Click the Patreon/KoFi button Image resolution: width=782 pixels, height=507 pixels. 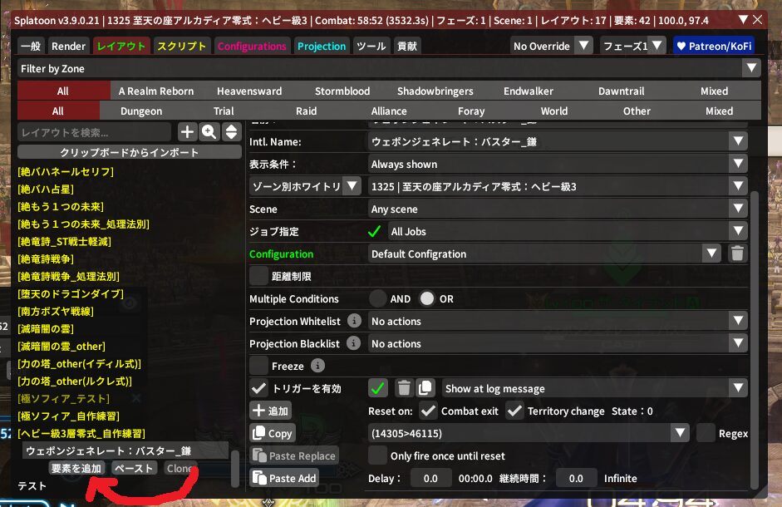[713, 47]
